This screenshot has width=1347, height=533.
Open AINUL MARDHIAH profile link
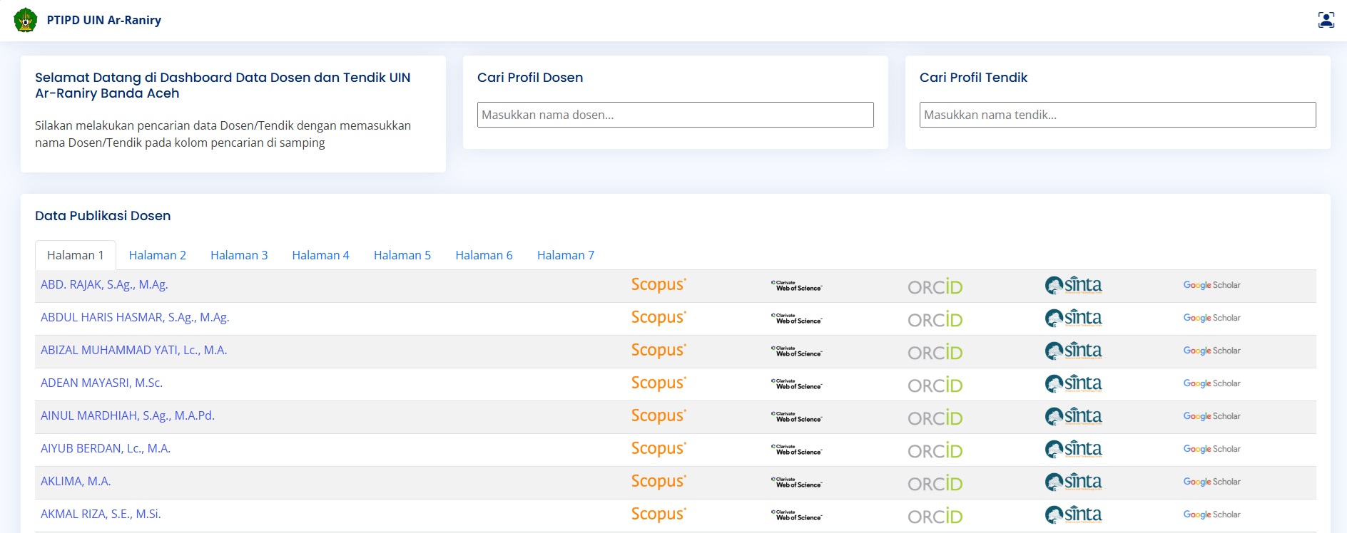tap(128, 416)
